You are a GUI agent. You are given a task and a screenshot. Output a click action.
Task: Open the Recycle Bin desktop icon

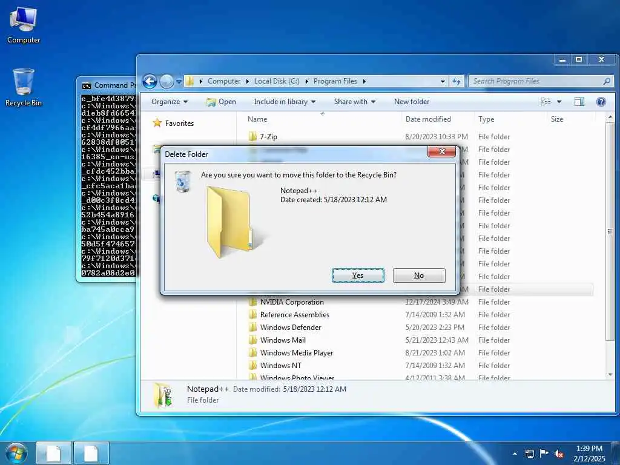point(24,87)
